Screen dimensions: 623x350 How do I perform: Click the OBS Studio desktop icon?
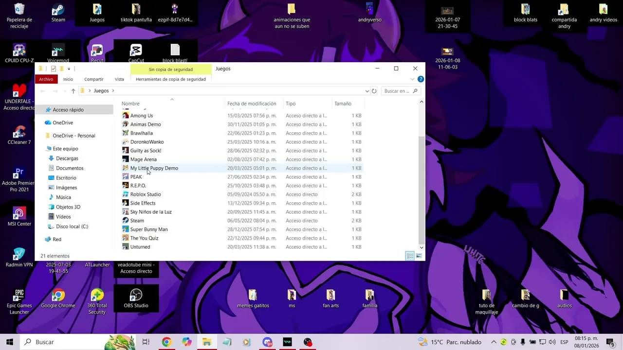(136, 298)
